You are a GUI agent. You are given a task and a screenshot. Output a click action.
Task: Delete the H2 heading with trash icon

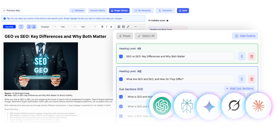252,79
